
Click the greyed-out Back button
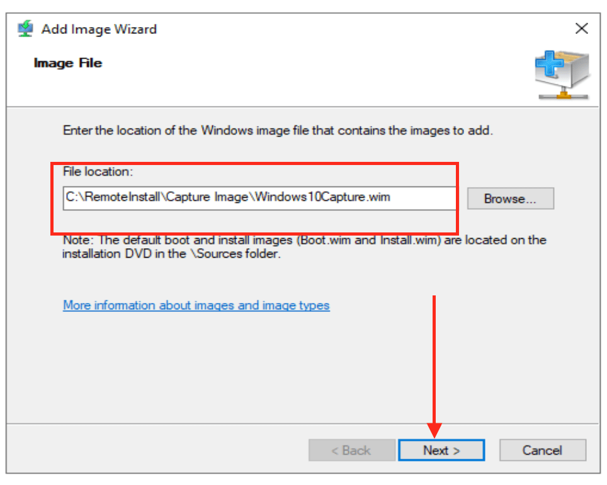[x=351, y=450]
